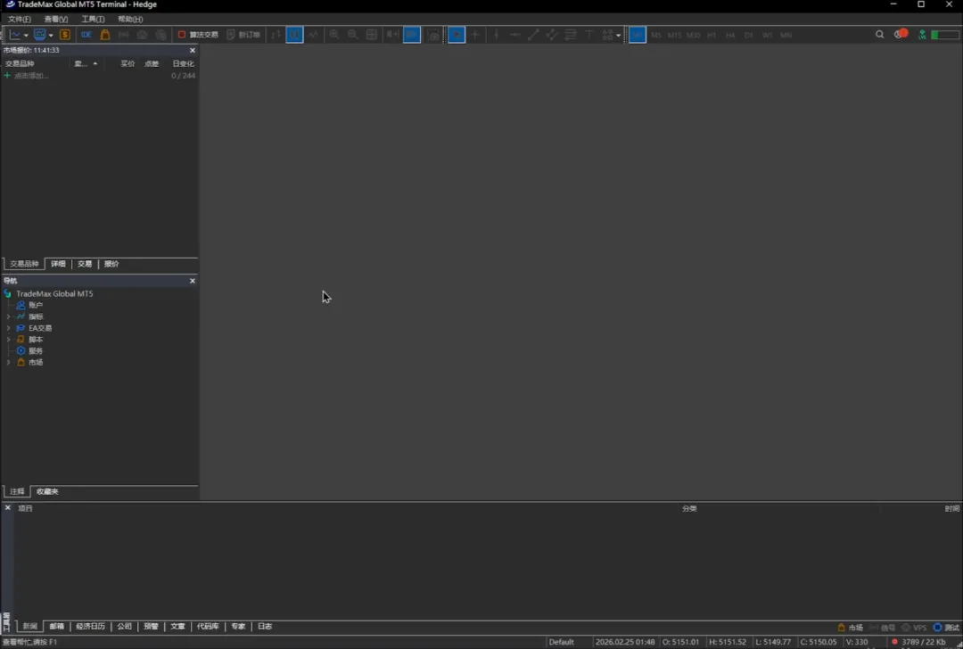Screen dimensions: 963x649
Task: Click the lock-shaped toolbar icon
Action: (x=105, y=35)
